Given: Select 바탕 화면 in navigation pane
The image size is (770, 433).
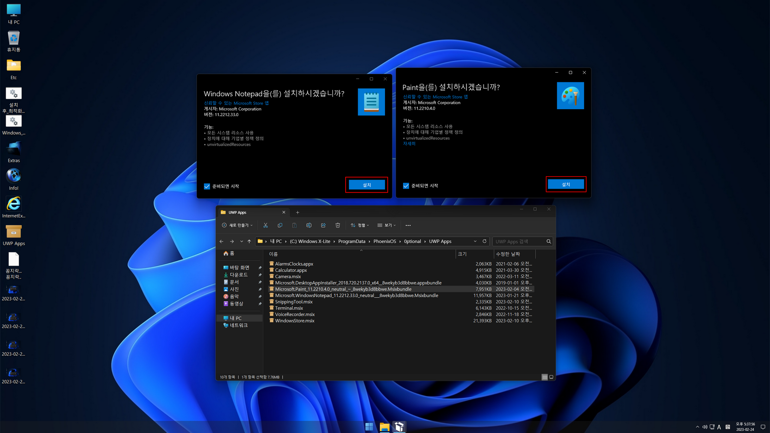Looking at the screenshot, I should point(236,267).
